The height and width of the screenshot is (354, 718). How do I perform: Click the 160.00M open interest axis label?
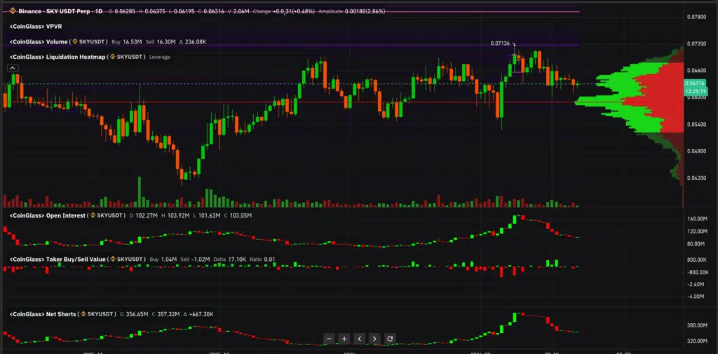[x=697, y=219]
